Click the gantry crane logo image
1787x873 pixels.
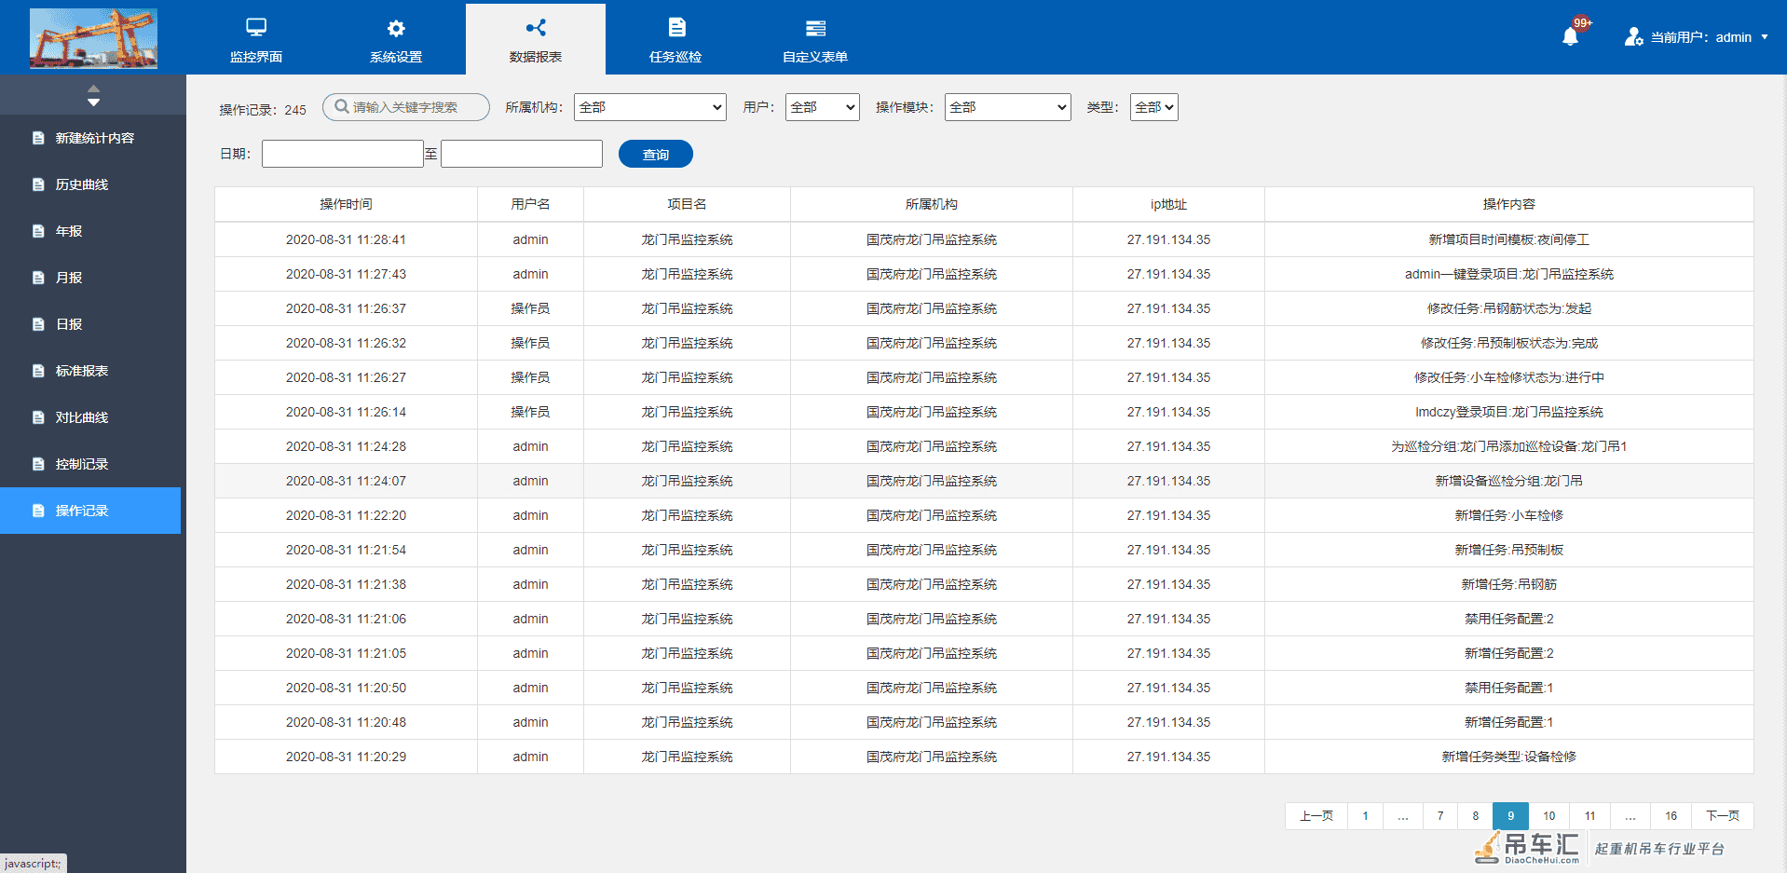tap(93, 38)
